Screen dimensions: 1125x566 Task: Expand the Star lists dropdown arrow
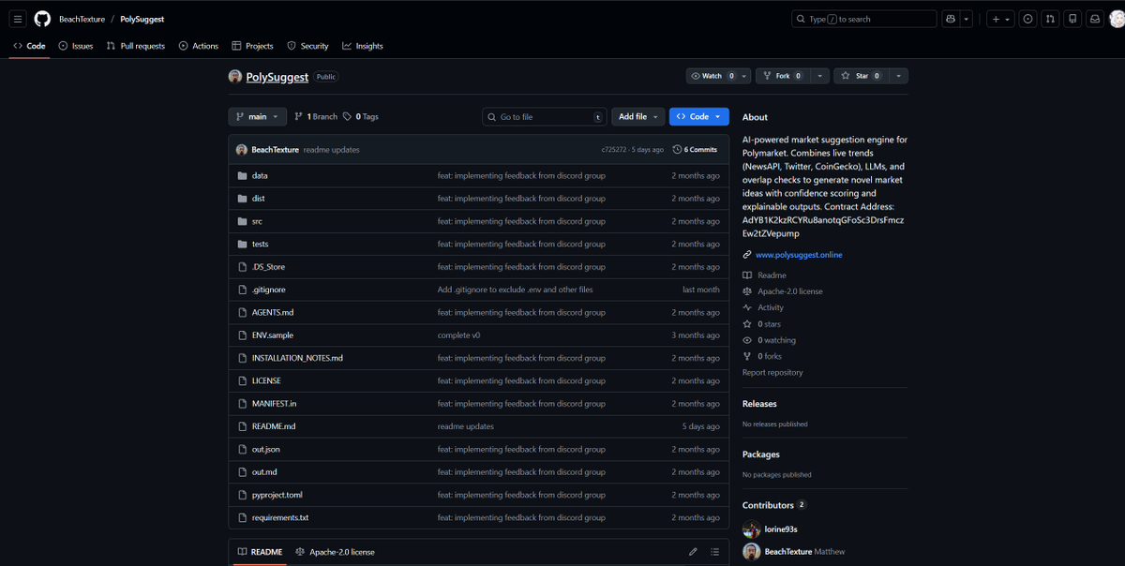[x=898, y=76]
